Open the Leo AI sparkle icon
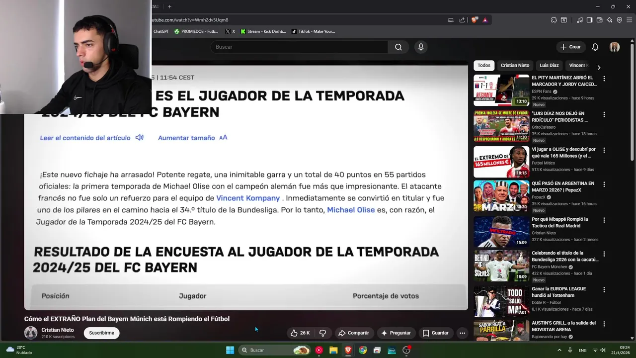The height and width of the screenshot is (358, 636). pyautogui.click(x=610, y=20)
